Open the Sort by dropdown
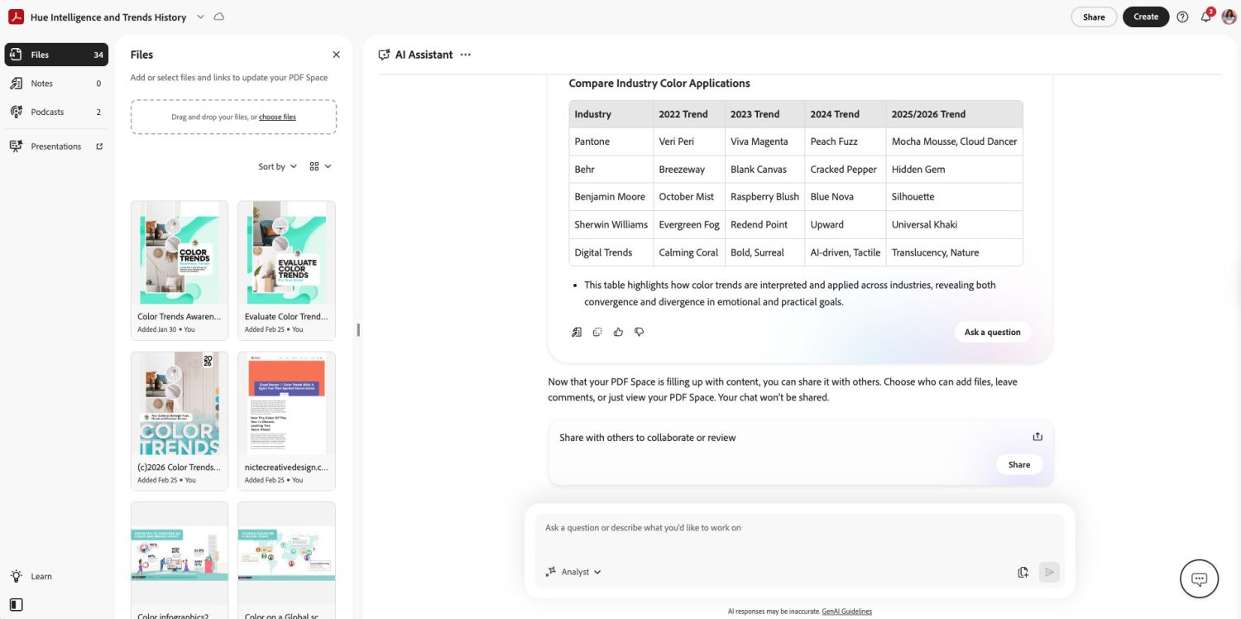The height and width of the screenshot is (619, 1241). click(x=277, y=166)
